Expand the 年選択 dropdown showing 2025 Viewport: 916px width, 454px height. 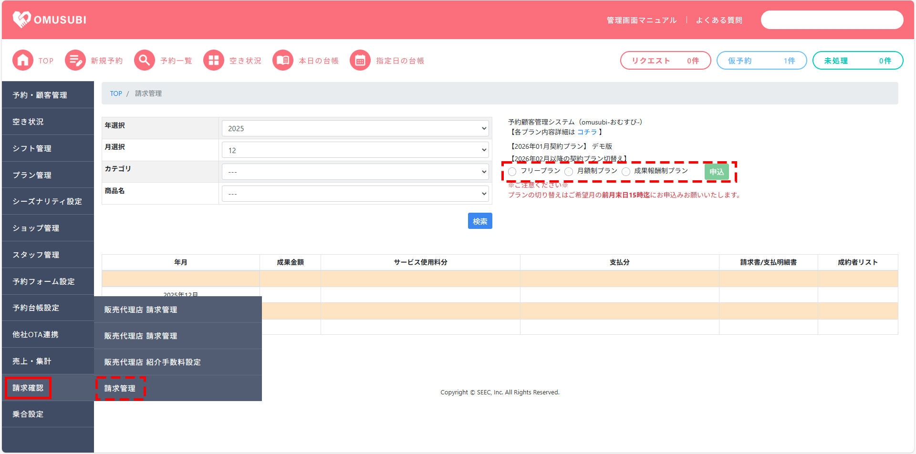pyautogui.click(x=355, y=128)
